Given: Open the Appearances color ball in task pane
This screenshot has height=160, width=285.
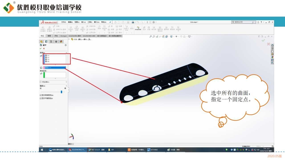Looking at the screenshot, I should 272,57.
